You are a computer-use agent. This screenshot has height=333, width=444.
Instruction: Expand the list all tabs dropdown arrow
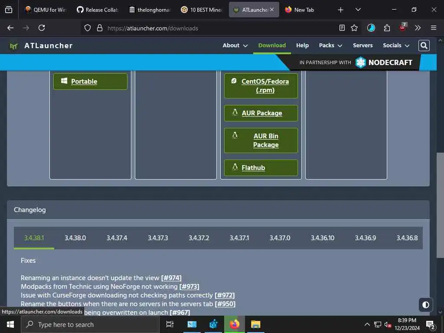click(x=358, y=10)
